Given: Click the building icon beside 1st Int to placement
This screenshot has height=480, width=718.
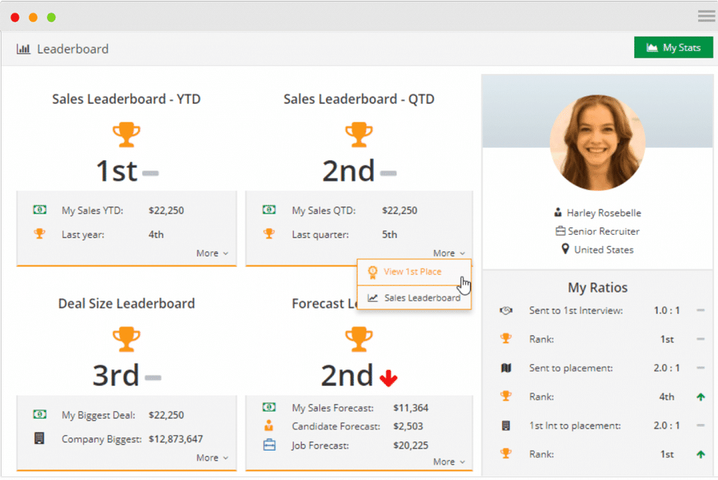Looking at the screenshot, I should pyautogui.click(x=506, y=425).
